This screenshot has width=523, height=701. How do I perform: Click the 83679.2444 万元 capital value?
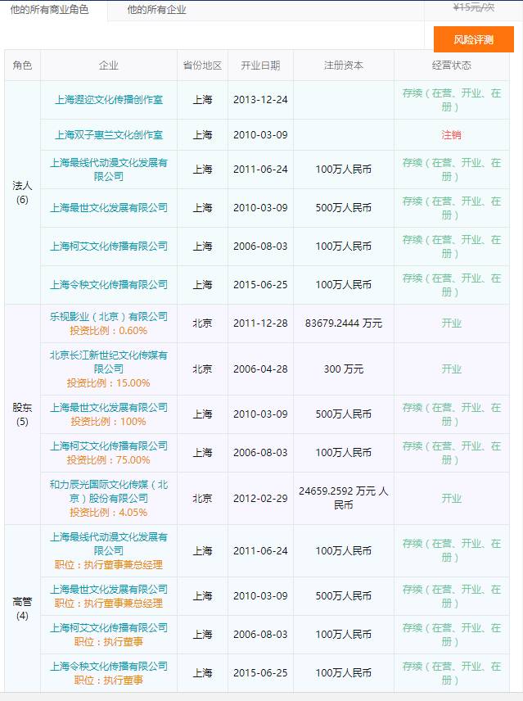tap(344, 323)
